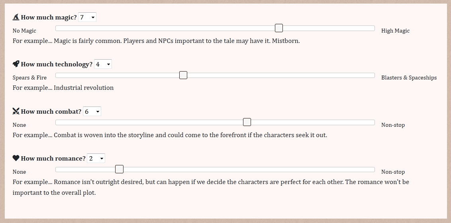Select the romance slider thumb
The height and width of the screenshot is (223, 451).
pyautogui.click(x=119, y=169)
